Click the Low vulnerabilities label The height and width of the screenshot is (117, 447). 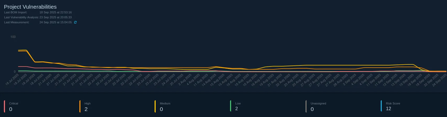pyautogui.click(x=238, y=103)
